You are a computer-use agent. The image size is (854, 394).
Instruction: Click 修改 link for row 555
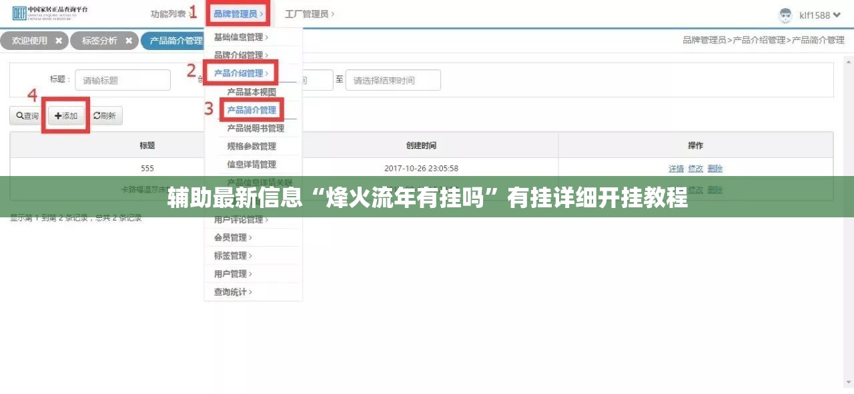pos(695,168)
